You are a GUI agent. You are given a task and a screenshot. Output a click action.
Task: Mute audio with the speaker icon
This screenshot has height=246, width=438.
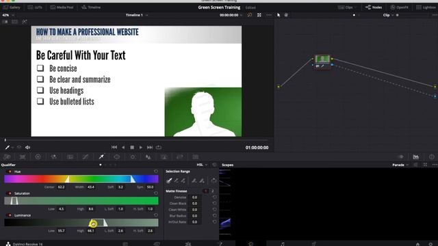27,148
